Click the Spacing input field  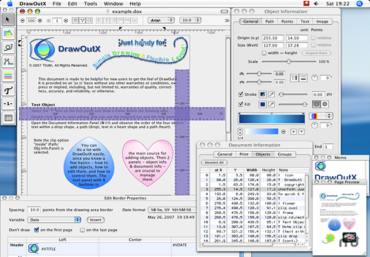pos(34,209)
